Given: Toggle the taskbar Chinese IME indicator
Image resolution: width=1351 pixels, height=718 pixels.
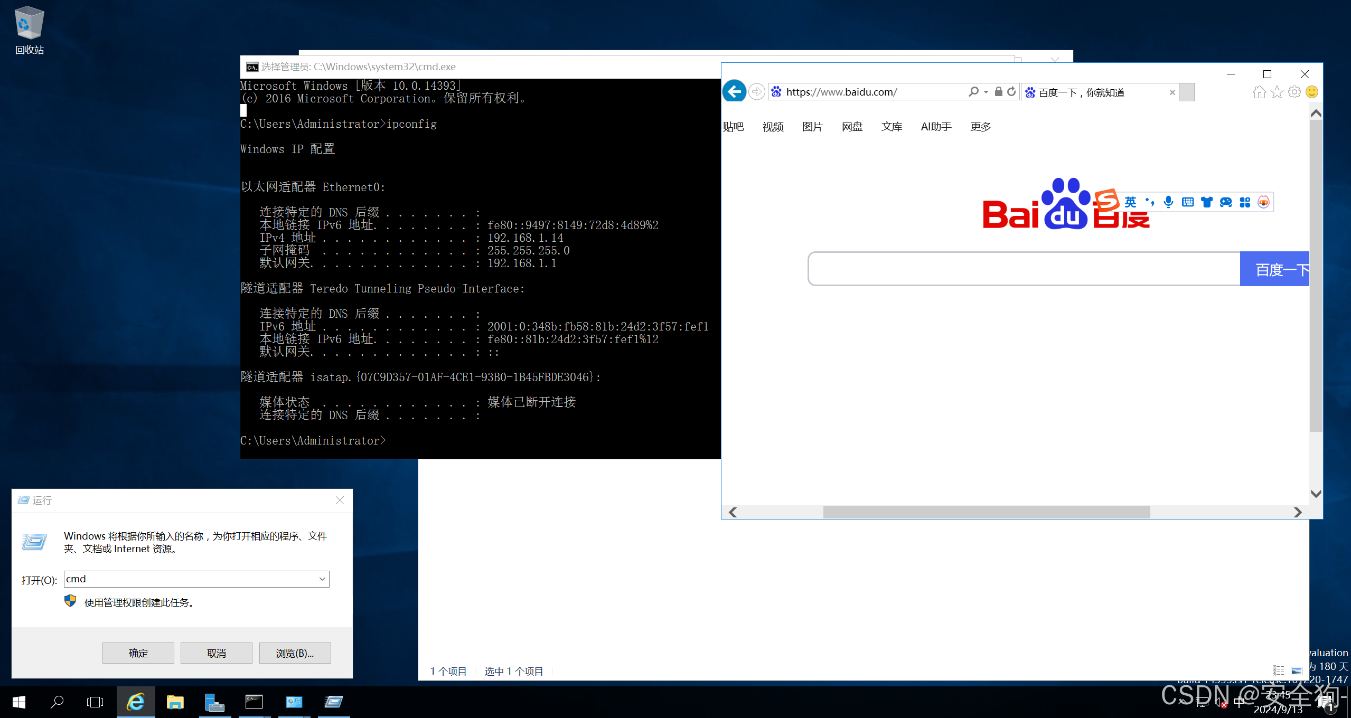Looking at the screenshot, I should [x=1239, y=702].
